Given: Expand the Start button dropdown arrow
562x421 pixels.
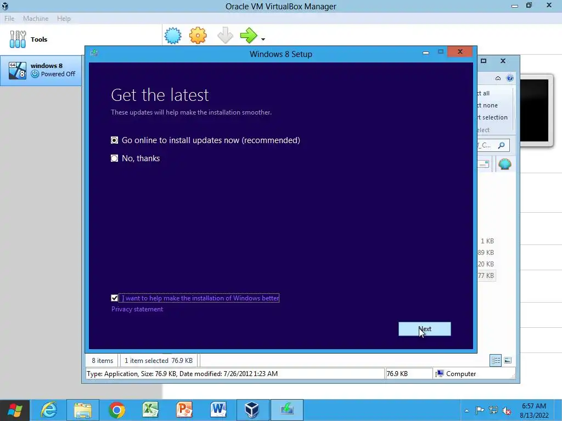Looking at the screenshot, I should (263, 39).
